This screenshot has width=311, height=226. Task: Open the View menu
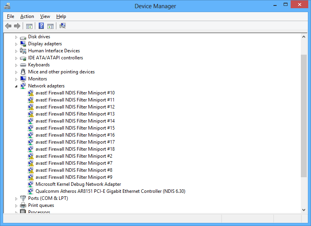pos(45,16)
